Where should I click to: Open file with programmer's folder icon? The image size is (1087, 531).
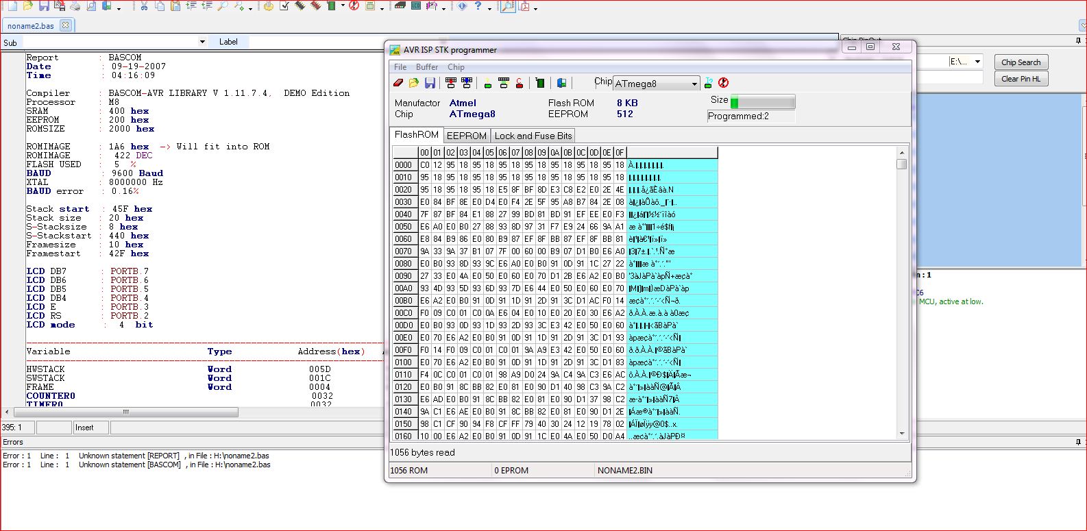point(414,83)
